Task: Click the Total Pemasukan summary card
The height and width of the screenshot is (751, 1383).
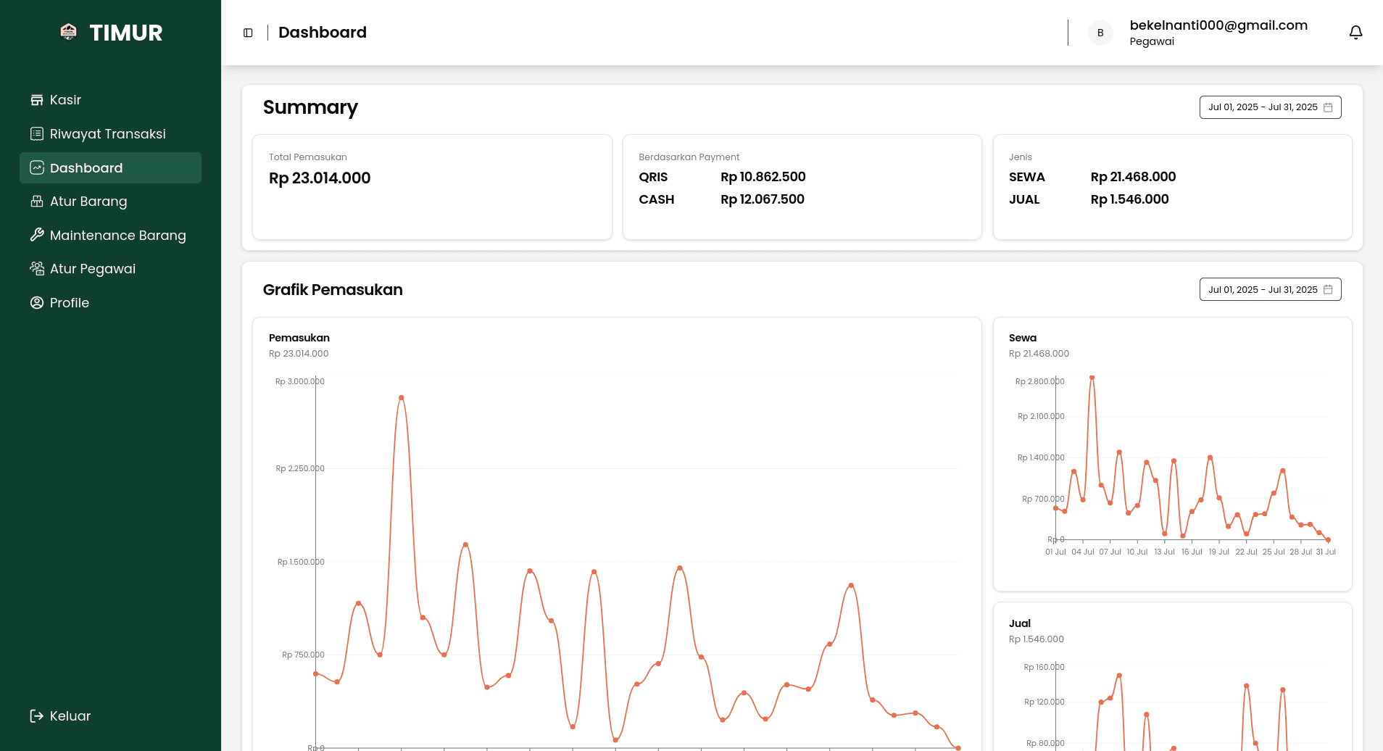Action: pyautogui.click(x=432, y=187)
